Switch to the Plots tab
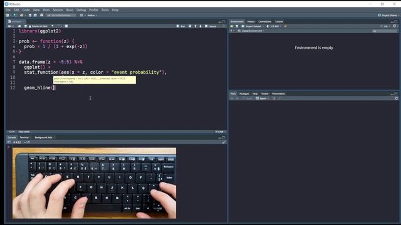The height and width of the screenshot is (225, 401). 233,94
